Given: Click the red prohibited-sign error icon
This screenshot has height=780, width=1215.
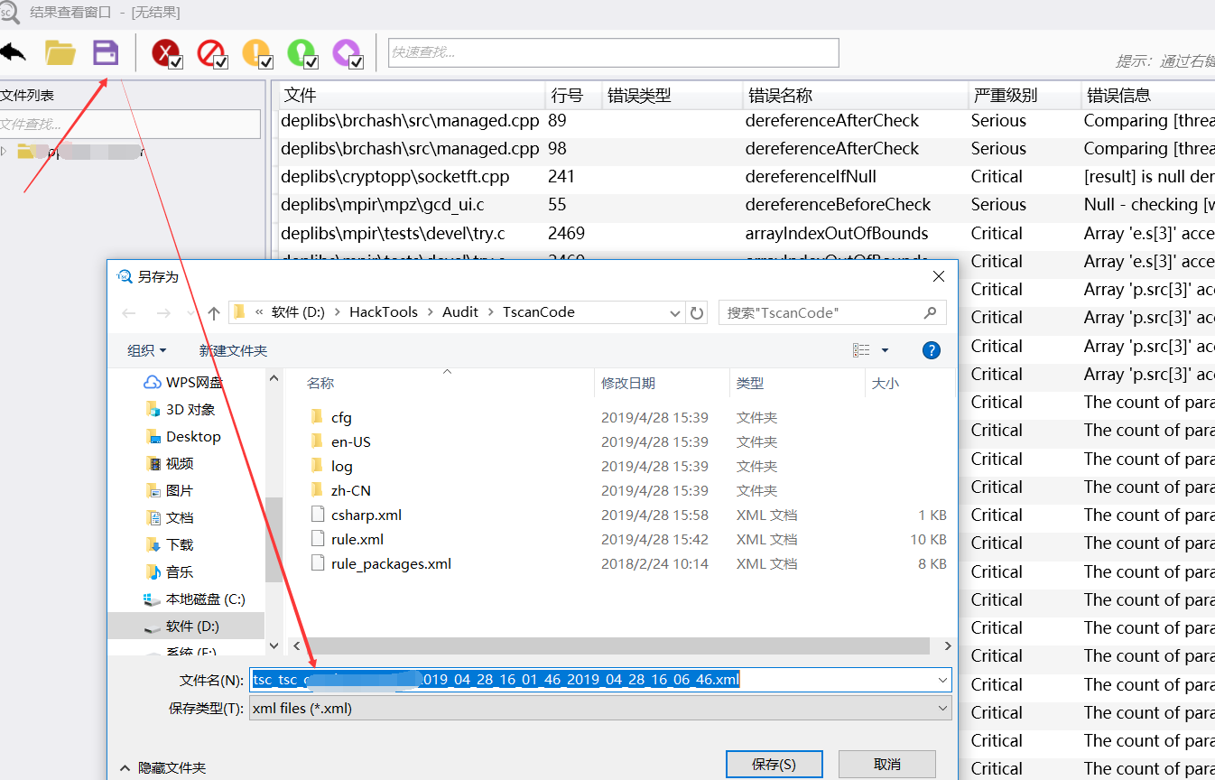Looking at the screenshot, I should (210, 52).
